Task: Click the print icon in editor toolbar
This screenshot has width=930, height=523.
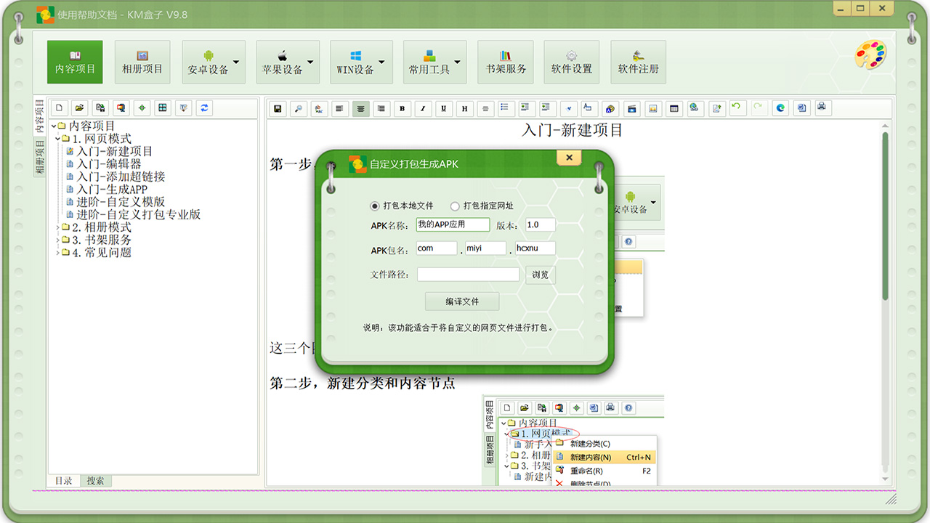Action: [x=822, y=108]
